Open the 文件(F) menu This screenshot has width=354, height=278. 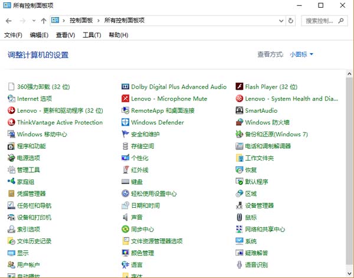13,35
